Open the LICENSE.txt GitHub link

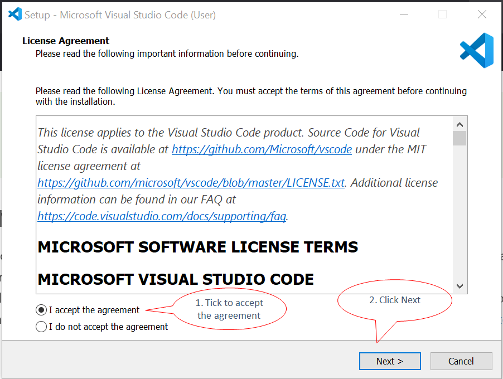pos(191,183)
